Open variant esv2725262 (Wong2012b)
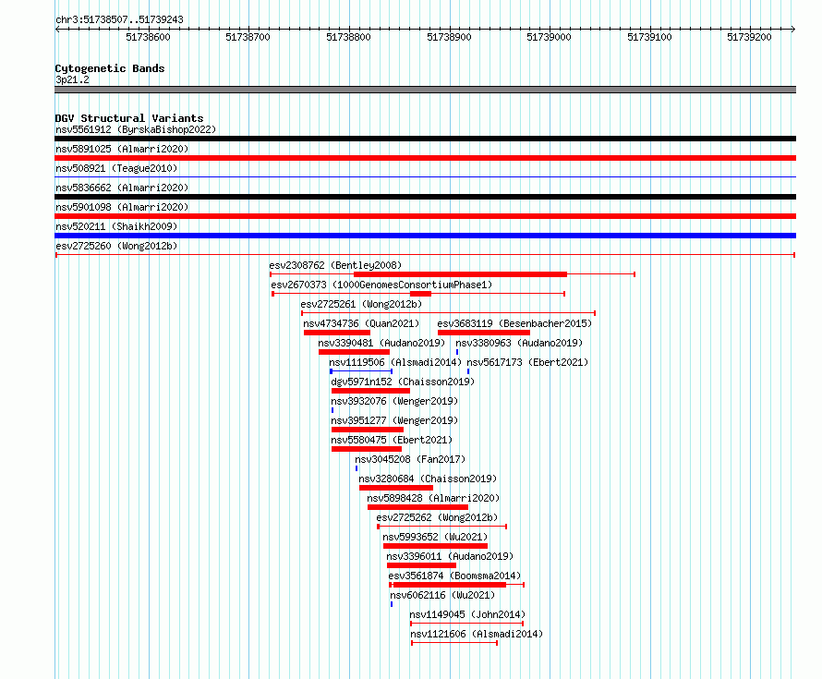 (437, 517)
